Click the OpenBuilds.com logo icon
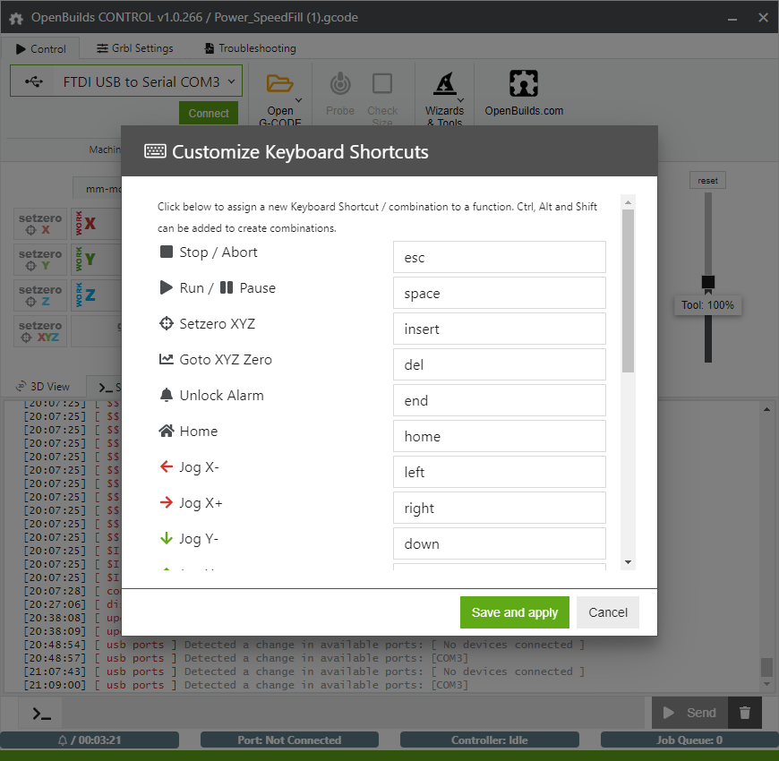The width and height of the screenshot is (779, 761). (524, 84)
